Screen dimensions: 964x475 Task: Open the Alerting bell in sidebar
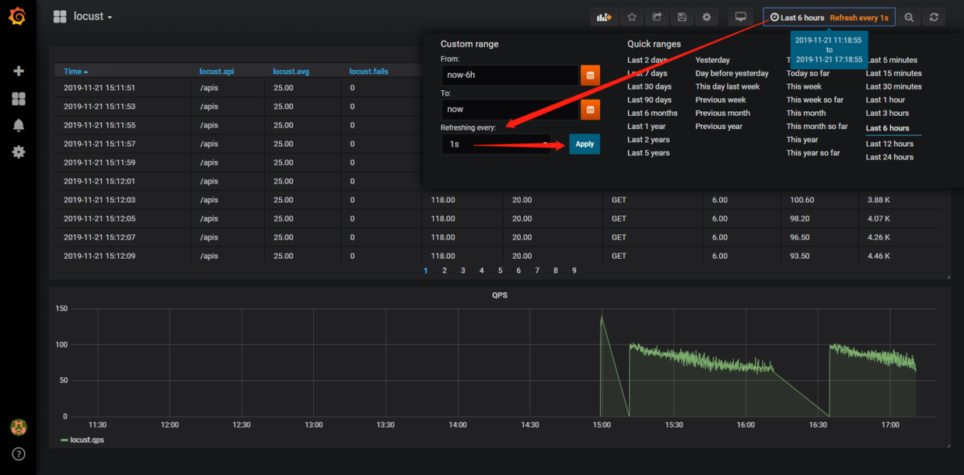[19, 125]
